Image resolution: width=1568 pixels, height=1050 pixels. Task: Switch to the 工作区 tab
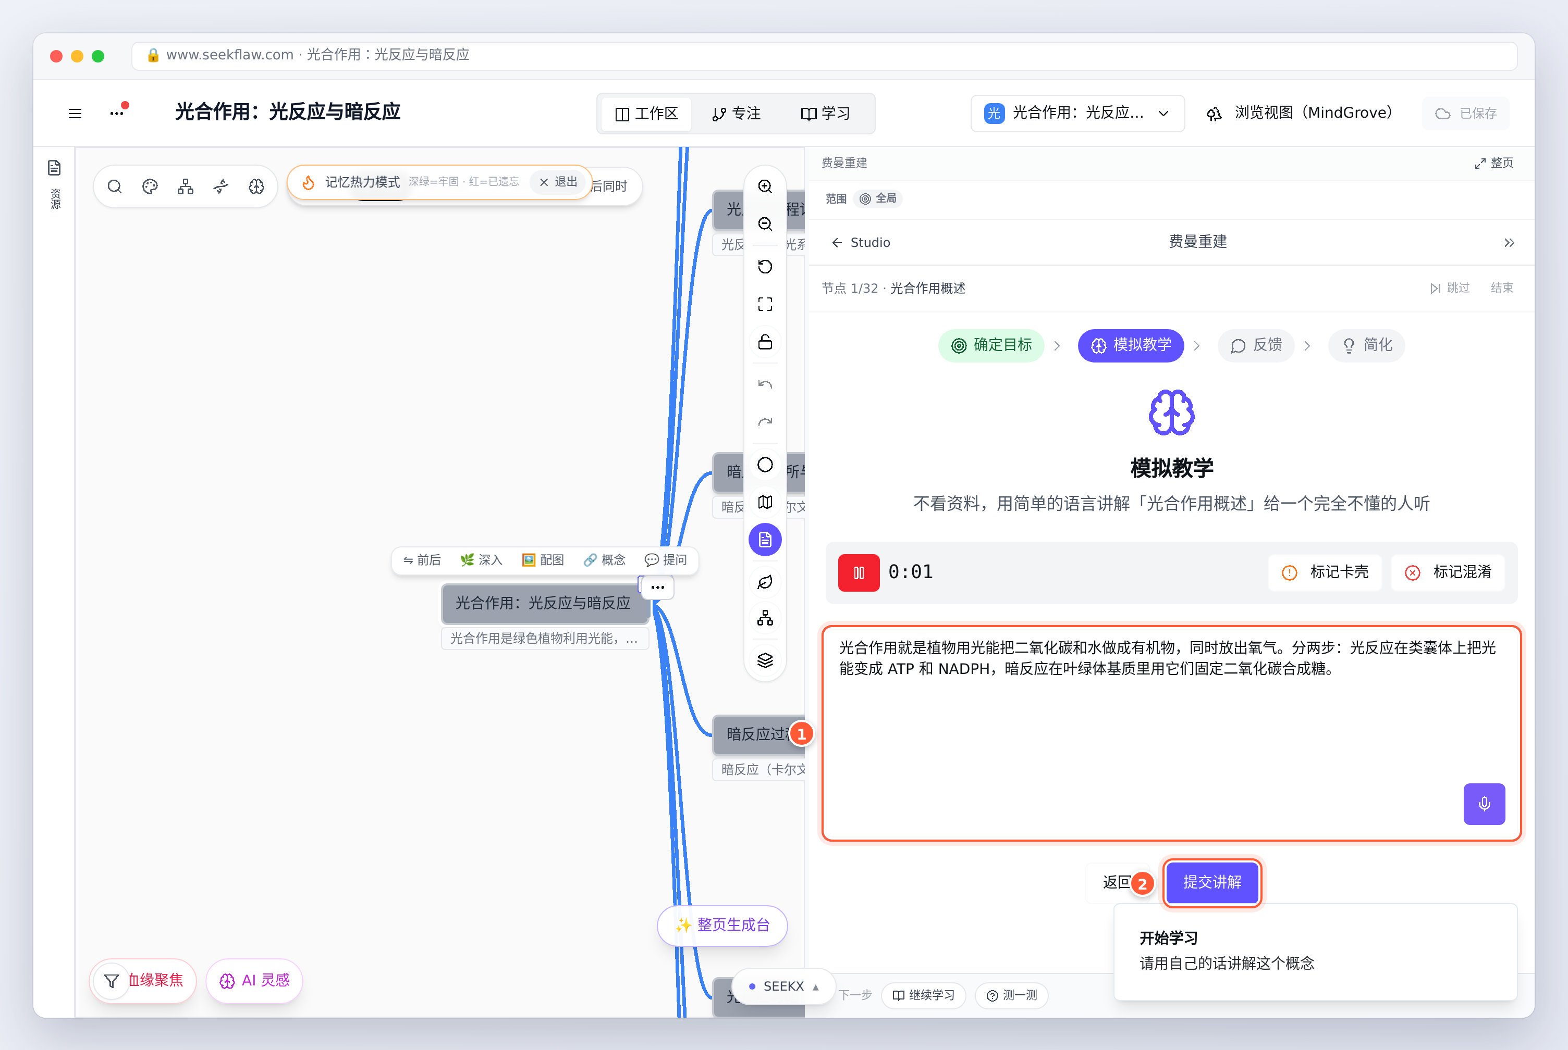point(646,114)
